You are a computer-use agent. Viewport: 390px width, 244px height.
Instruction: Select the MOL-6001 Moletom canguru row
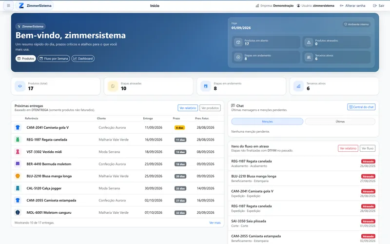(x=117, y=212)
